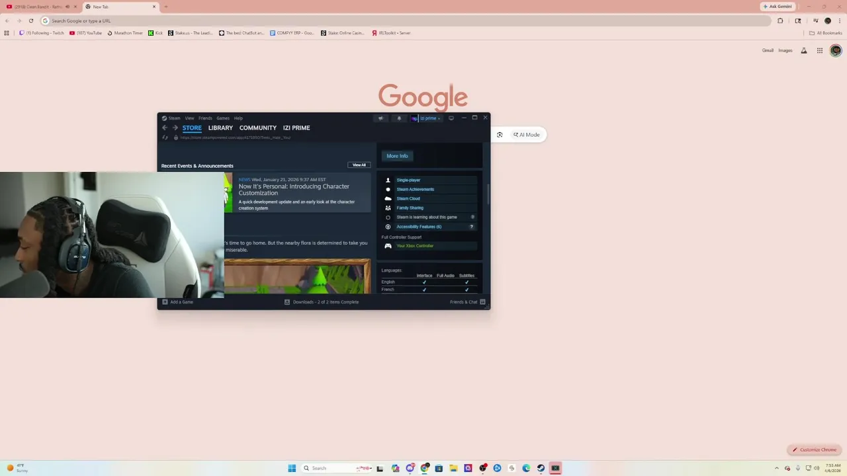Click Steam store page vertical scrollbar
847x476 pixels.
(x=488, y=194)
